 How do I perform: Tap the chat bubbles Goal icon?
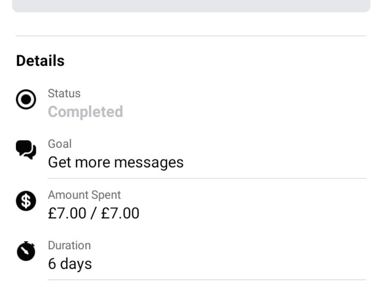[26, 150]
